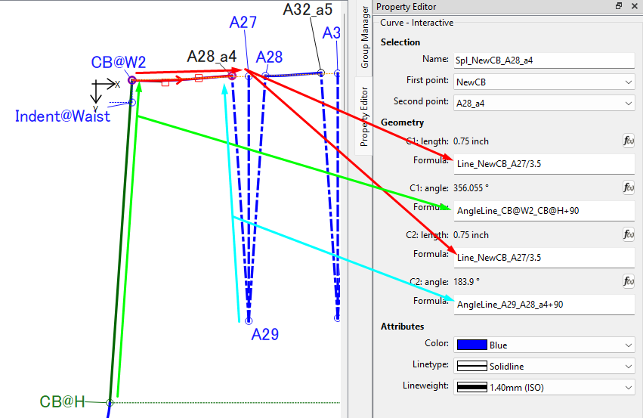Select point A28_a4 on the curve

[x=232, y=76]
